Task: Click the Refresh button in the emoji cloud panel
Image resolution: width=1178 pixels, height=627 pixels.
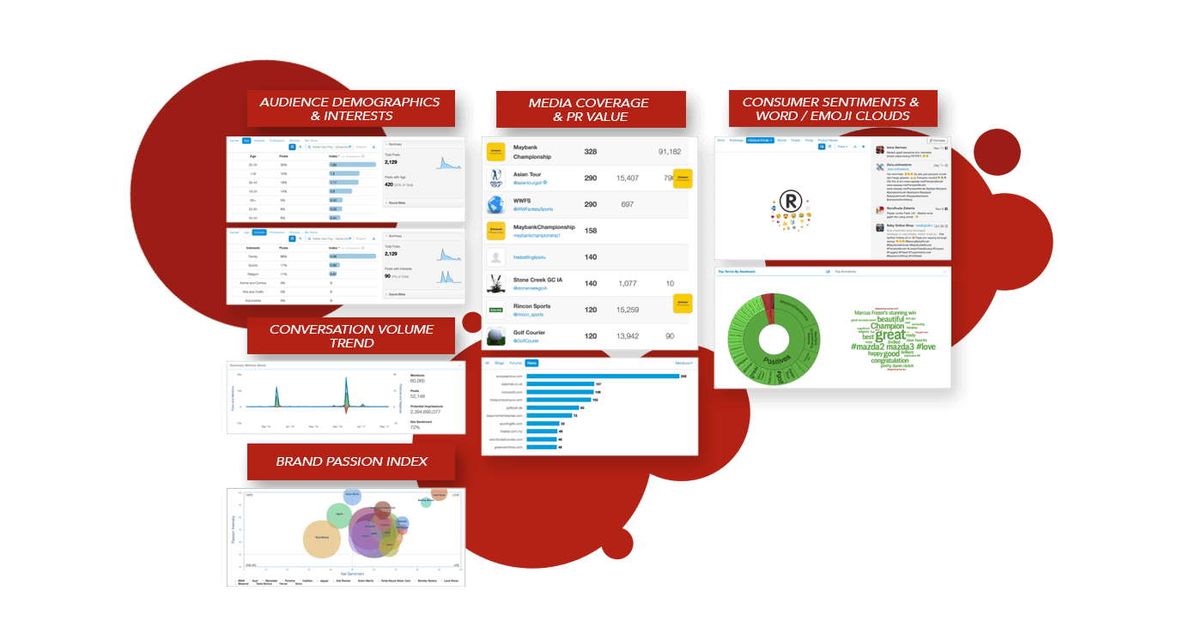Action: pos(937,141)
